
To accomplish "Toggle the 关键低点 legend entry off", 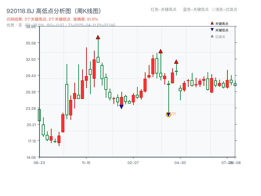I will 219,29.
